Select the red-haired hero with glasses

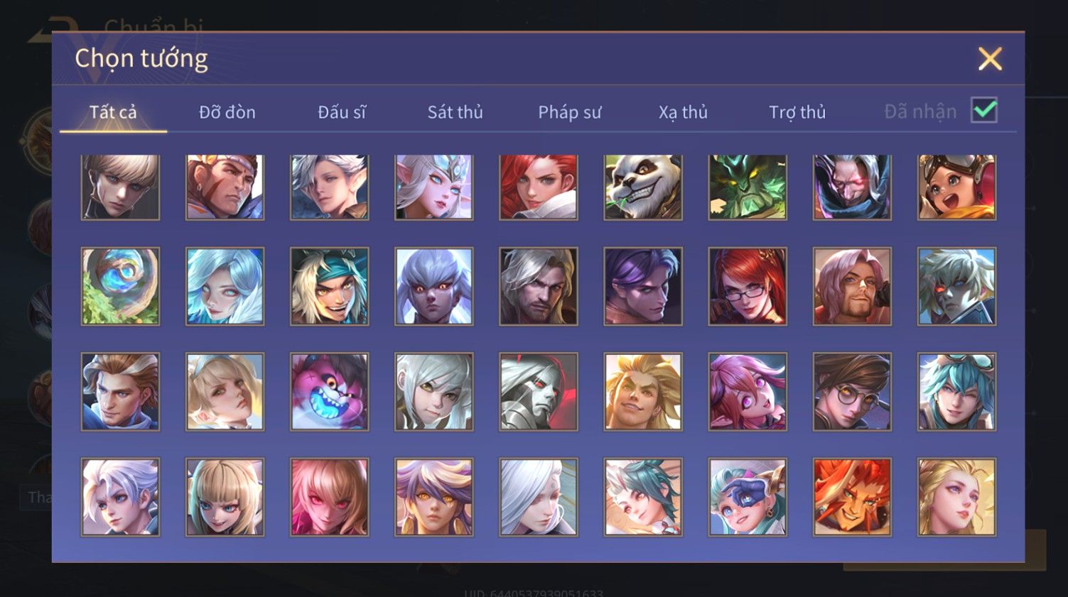pos(748,287)
